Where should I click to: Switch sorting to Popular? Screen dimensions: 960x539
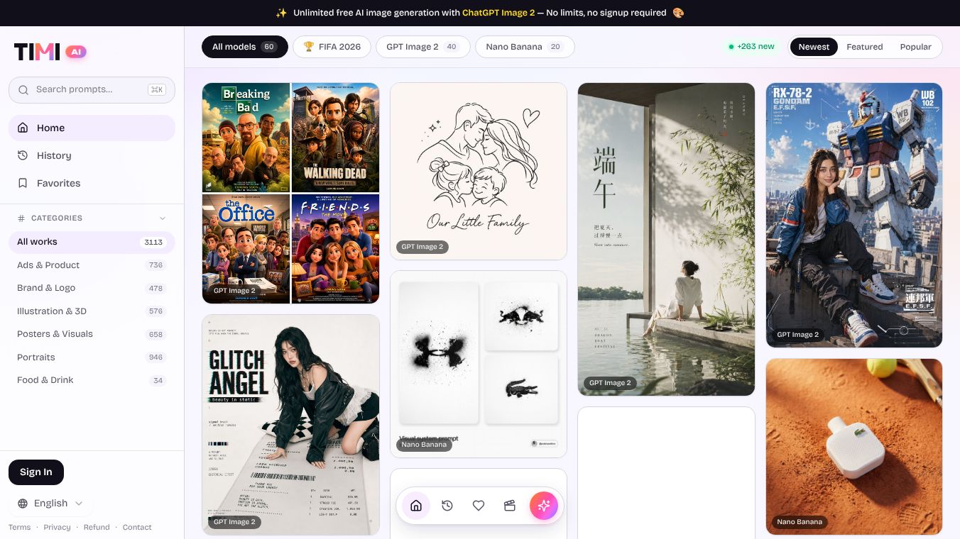tap(915, 47)
